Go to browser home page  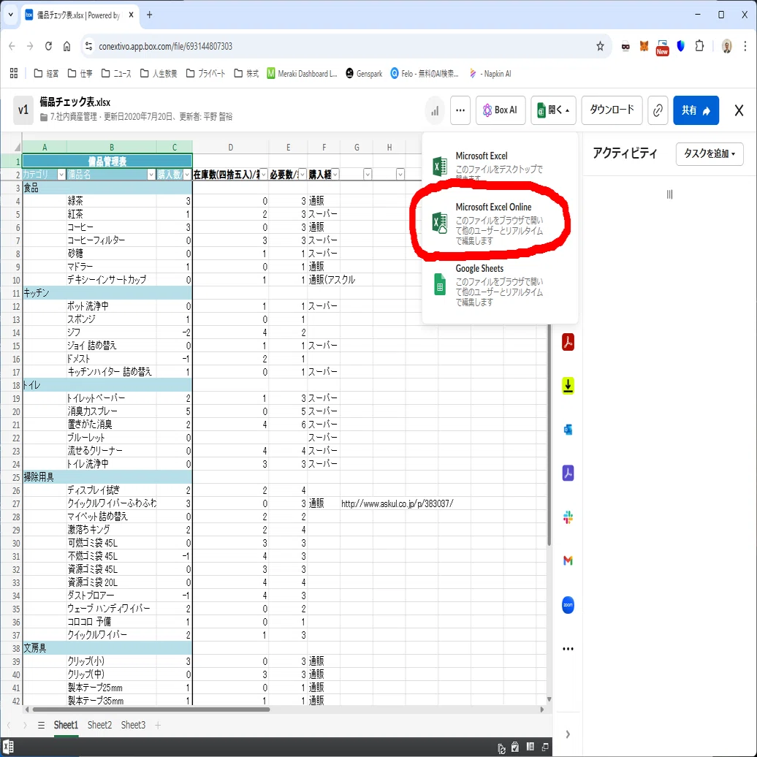tap(66, 46)
